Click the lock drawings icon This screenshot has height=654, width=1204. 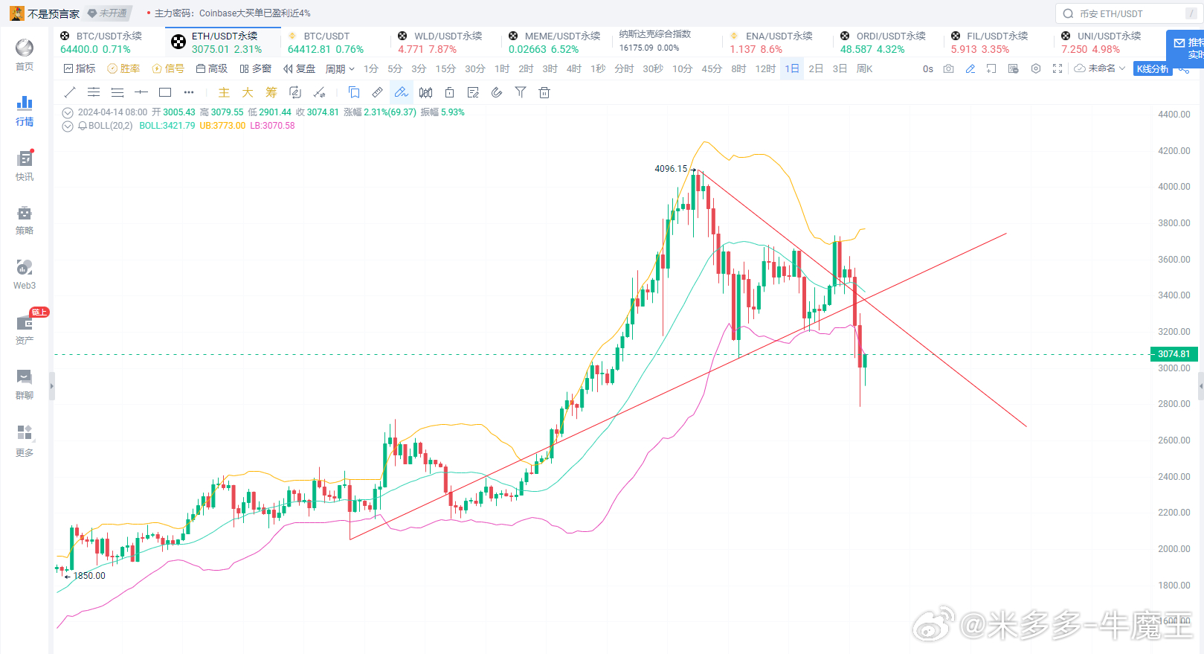[x=449, y=92]
